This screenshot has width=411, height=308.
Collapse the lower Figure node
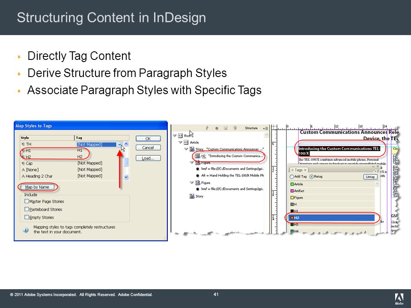(192, 183)
